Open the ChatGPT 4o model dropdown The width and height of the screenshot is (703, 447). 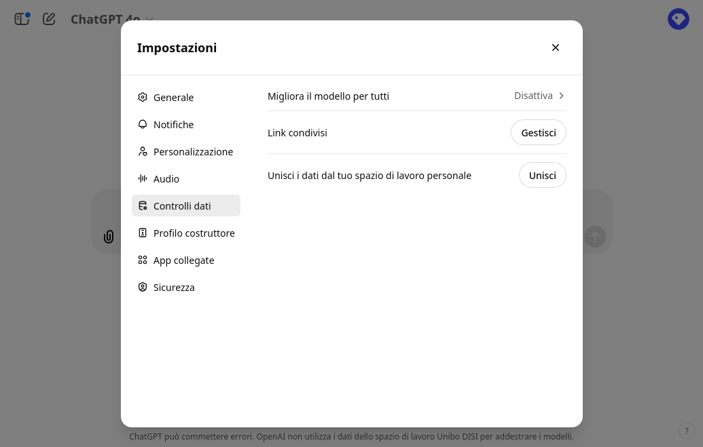(112, 20)
